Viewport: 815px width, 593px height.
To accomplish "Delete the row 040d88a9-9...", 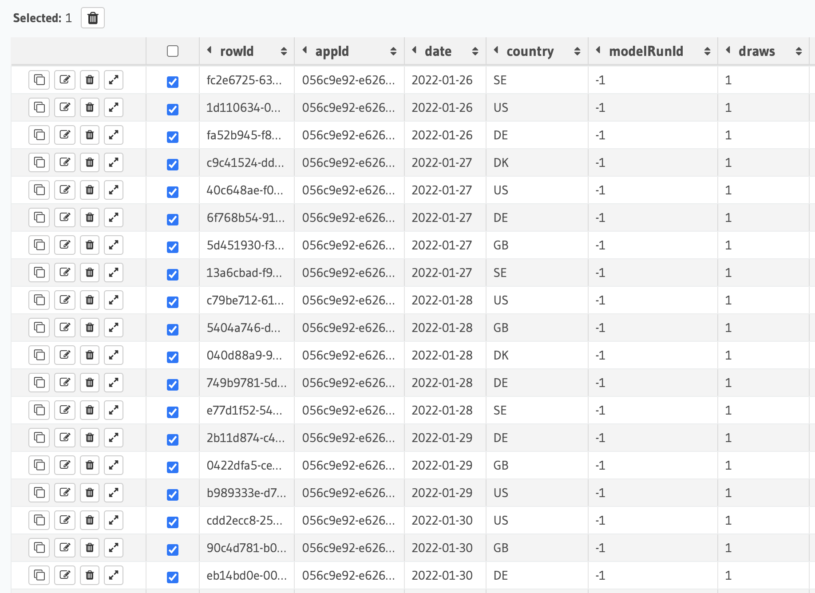I will pos(90,355).
